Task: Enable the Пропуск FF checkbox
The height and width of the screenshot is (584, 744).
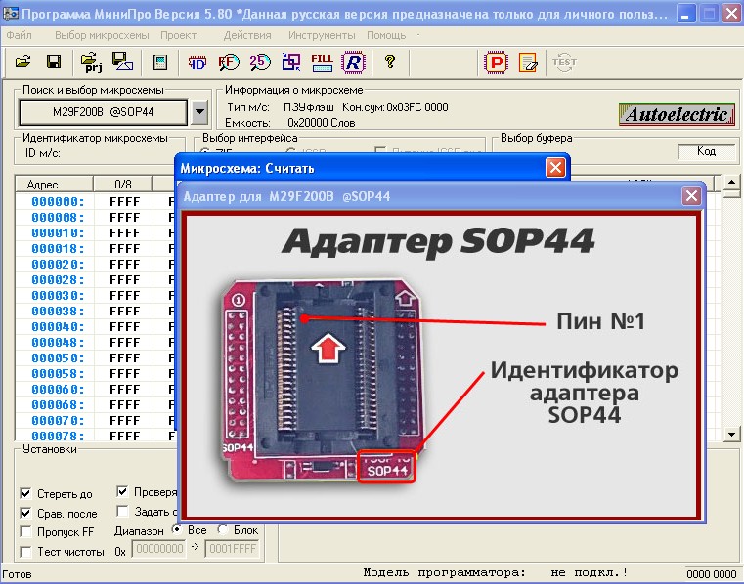Action: click(25, 532)
